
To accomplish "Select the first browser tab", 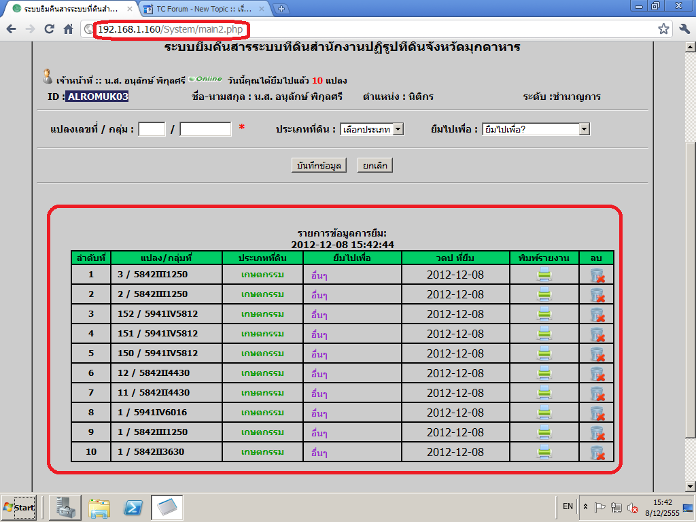I will [71, 9].
